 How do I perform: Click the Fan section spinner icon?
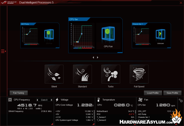pyautogui.click(x=140, y=100)
